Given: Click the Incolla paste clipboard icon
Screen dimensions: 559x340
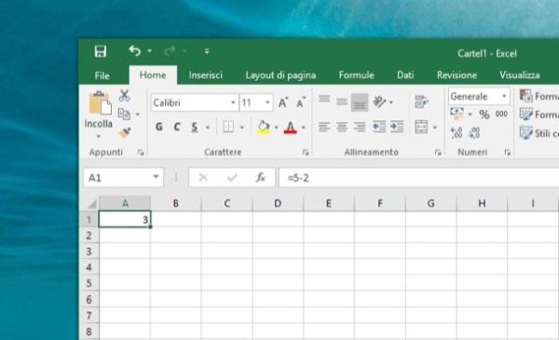Looking at the screenshot, I should pyautogui.click(x=100, y=103).
